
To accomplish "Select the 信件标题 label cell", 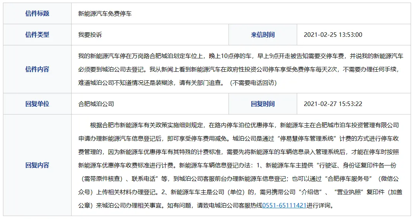I will pos(37,13).
